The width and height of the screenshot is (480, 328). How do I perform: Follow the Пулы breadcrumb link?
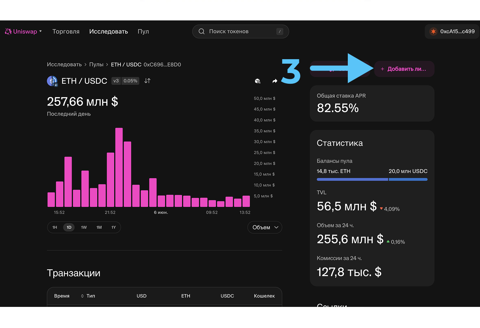pos(96,65)
